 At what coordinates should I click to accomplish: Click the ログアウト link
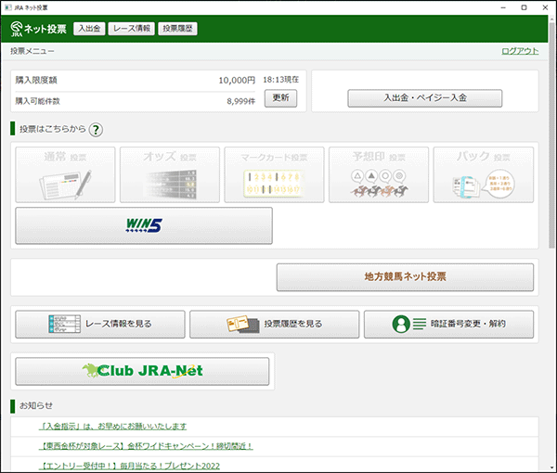click(x=520, y=51)
